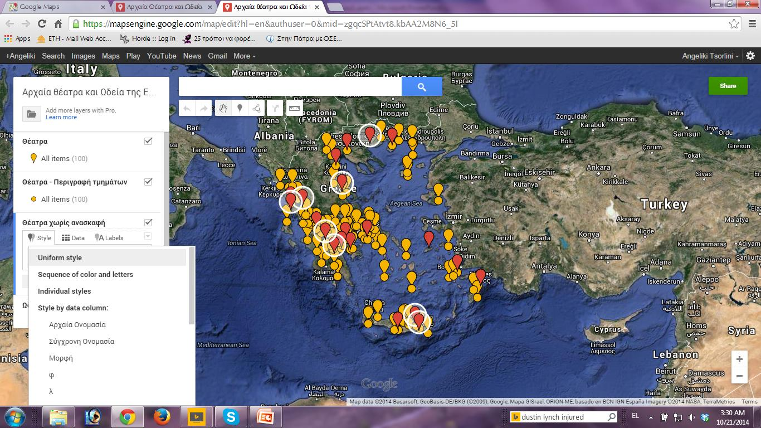Open +Angeliki link in Google bar
The width and height of the screenshot is (761, 428).
coord(20,56)
